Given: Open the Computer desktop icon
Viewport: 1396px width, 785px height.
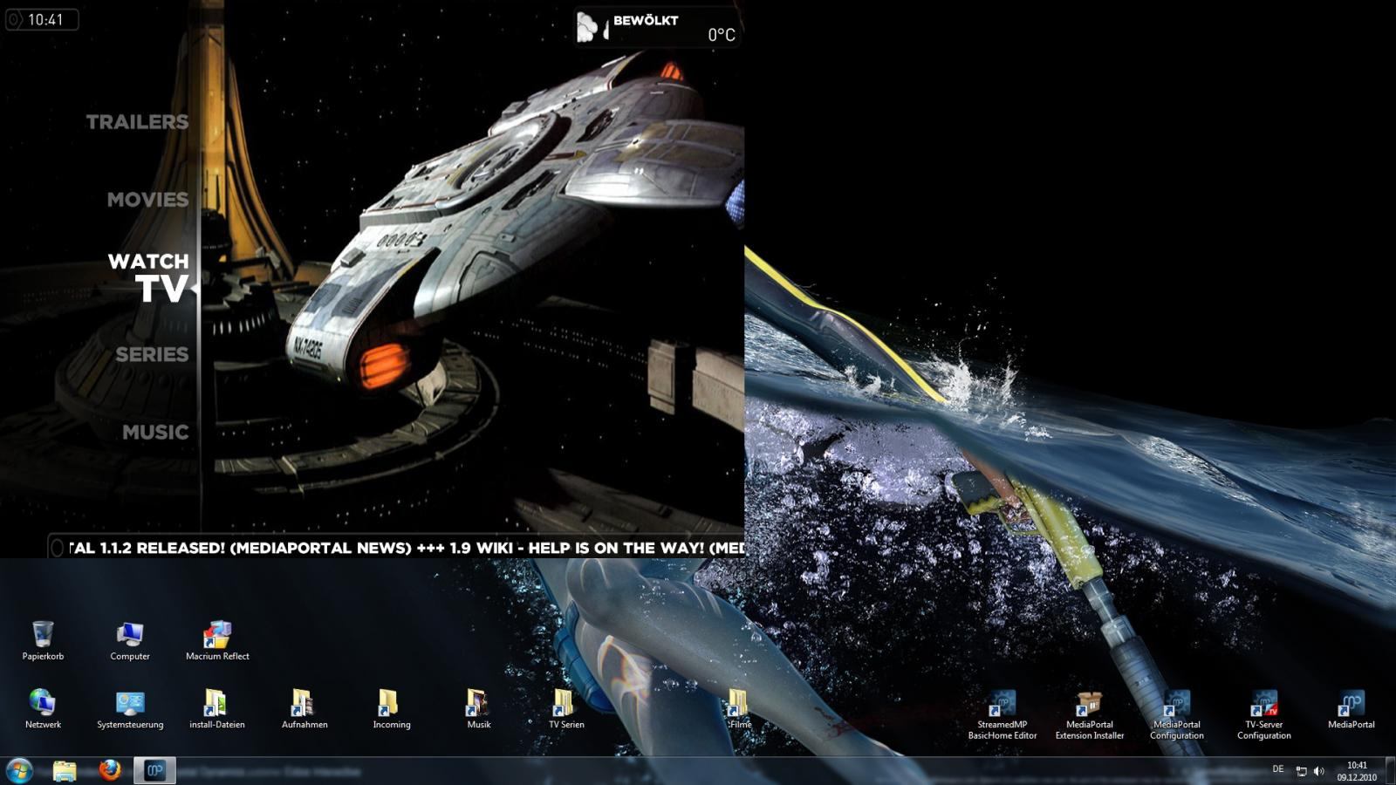Looking at the screenshot, I should click(x=130, y=640).
